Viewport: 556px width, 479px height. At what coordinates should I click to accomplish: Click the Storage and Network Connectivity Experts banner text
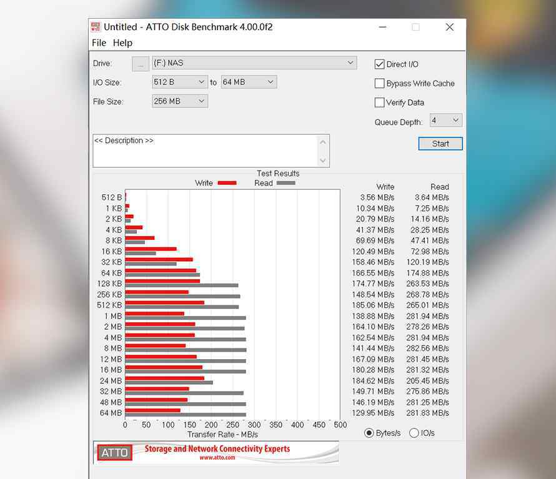[x=217, y=449]
